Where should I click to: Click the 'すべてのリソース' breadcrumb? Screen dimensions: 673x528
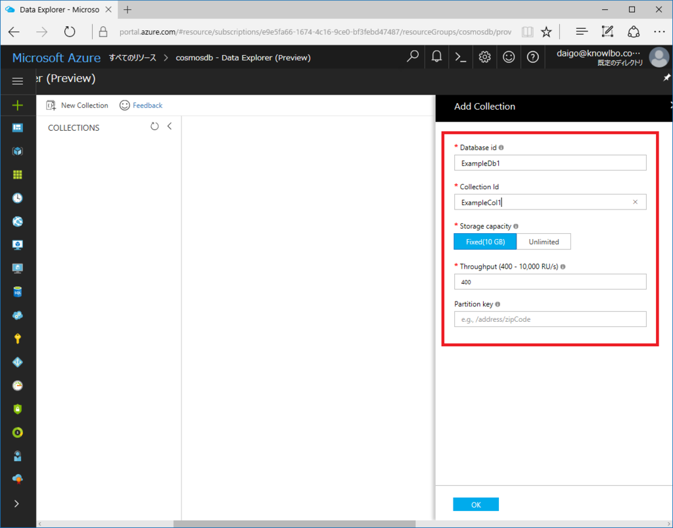pos(133,58)
